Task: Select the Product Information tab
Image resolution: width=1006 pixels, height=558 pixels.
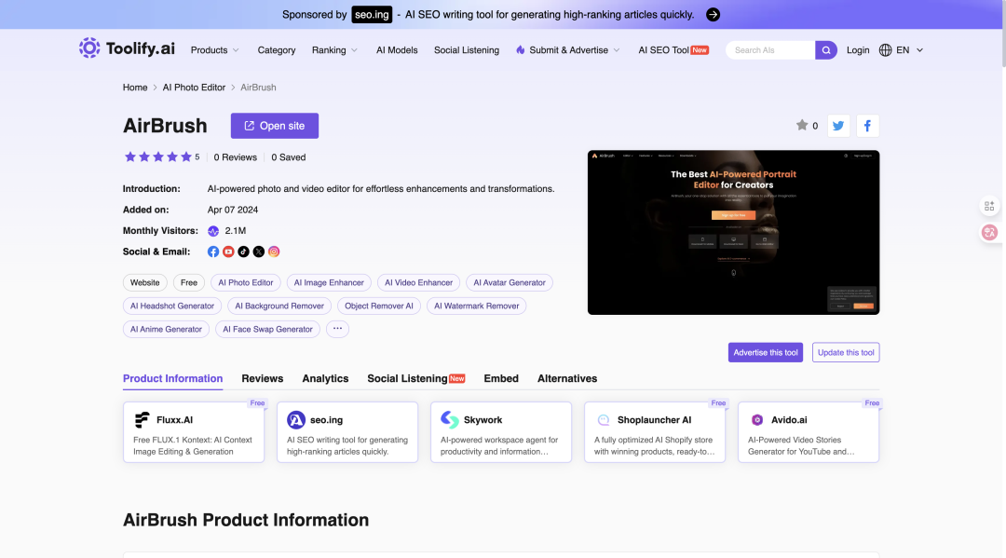Action: pyautogui.click(x=172, y=378)
